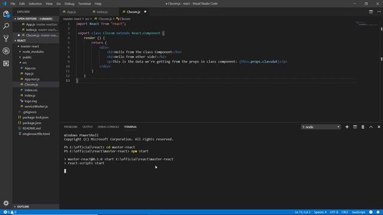Close the terminal panel
The height and width of the screenshot is (215, 383).
pyautogui.click(x=379, y=127)
